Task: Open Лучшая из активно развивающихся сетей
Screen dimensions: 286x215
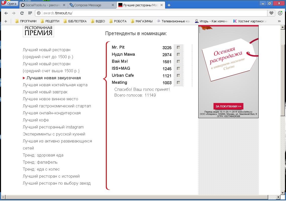Action: (x=57, y=145)
